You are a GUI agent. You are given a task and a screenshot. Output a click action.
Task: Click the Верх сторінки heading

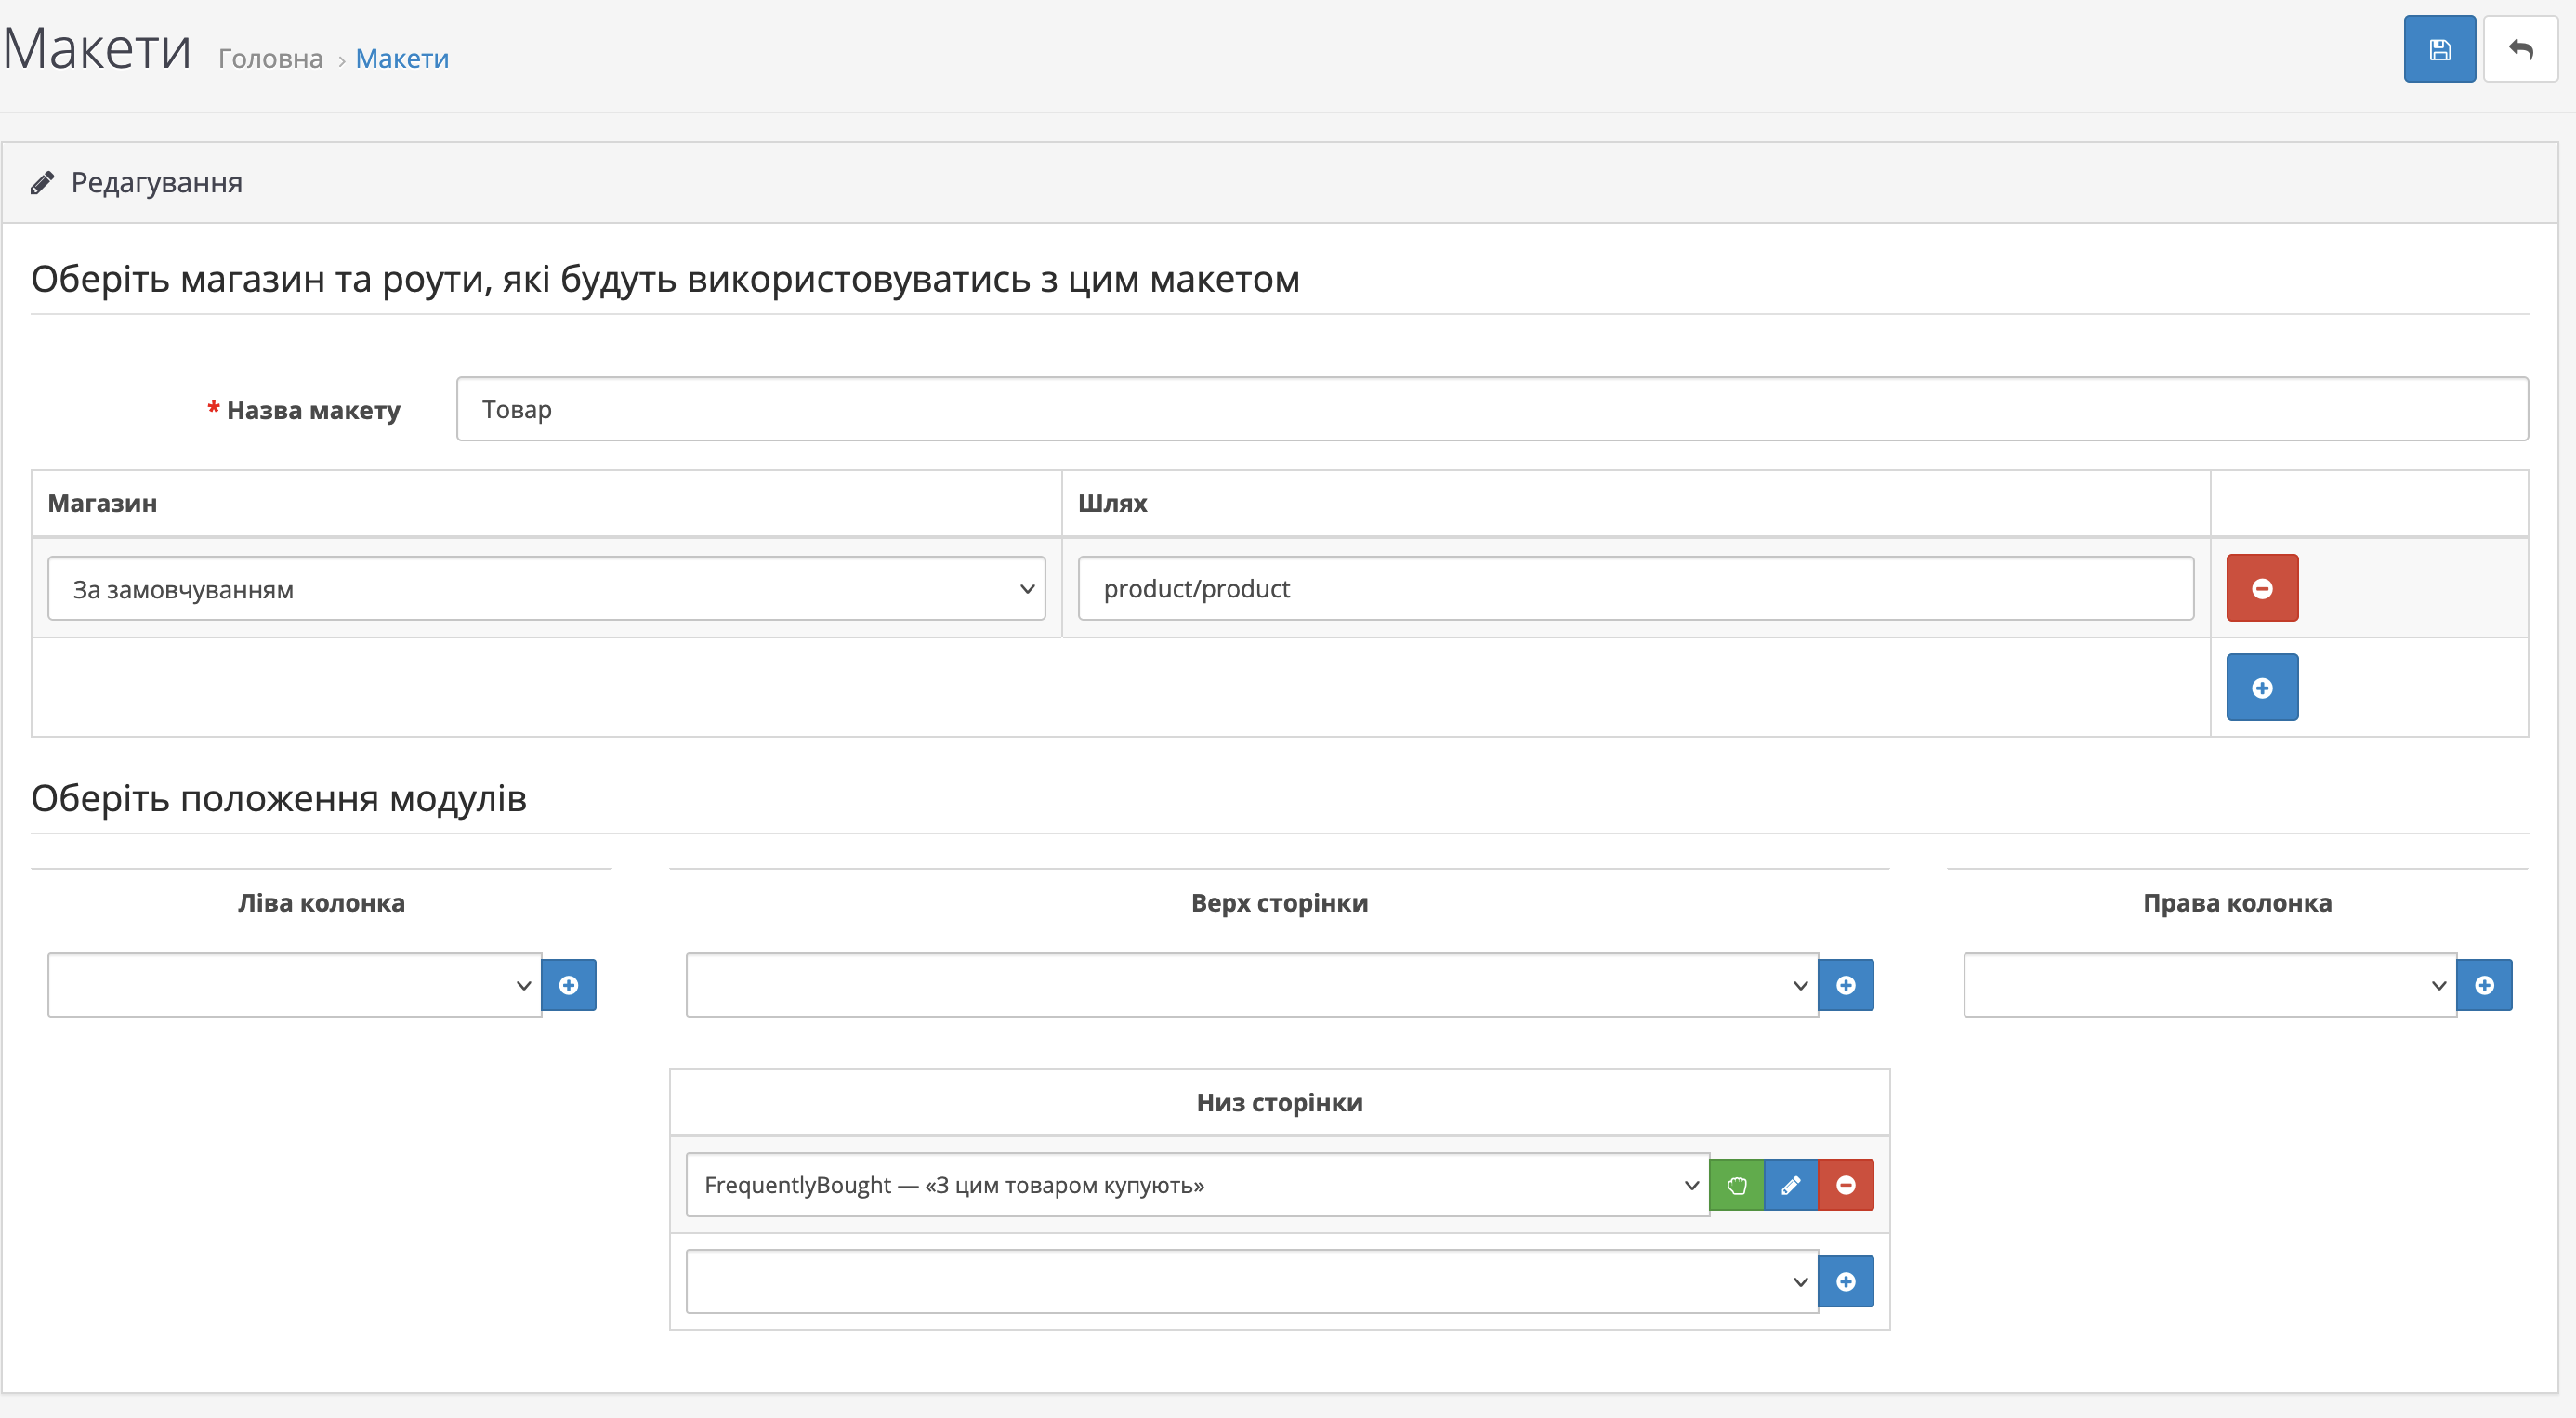click(1279, 903)
